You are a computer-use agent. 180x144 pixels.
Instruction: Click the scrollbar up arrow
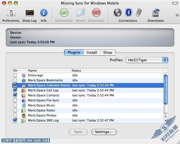point(166,116)
